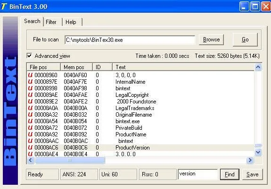Click memory position 0040B032
This screenshot has height=189, width=271.
click(x=75, y=115)
